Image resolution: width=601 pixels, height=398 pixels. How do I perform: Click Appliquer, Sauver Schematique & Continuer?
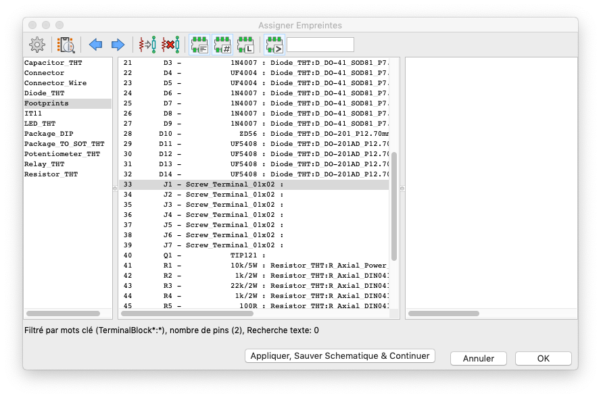pyautogui.click(x=339, y=356)
